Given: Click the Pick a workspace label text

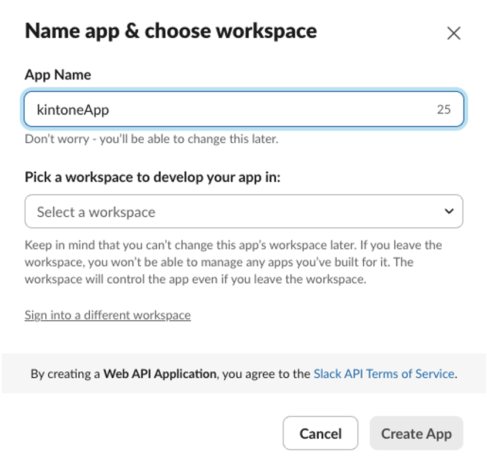Looking at the screenshot, I should pos(153,177).
